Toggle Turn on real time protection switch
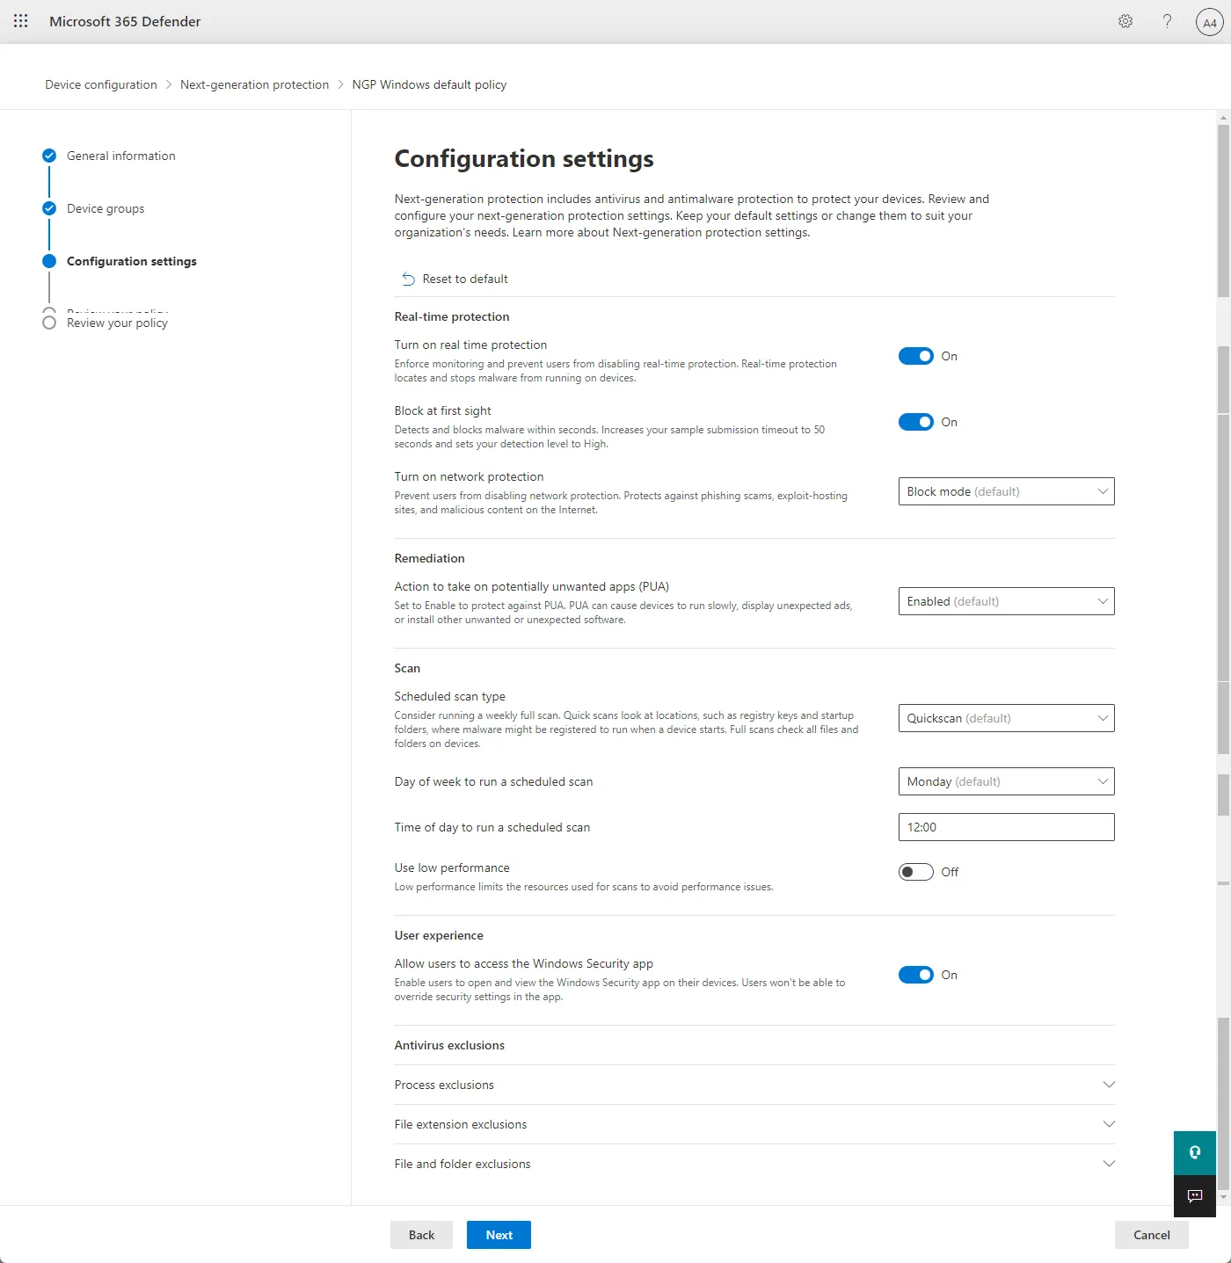The width and height of the screenshot is (1231, 1263). coord(915,356)
